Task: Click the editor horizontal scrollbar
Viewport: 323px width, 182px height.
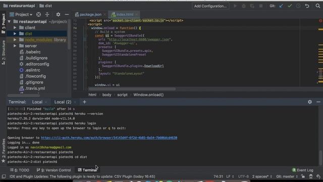Action: pyautogui.click(x=132, y=89)
